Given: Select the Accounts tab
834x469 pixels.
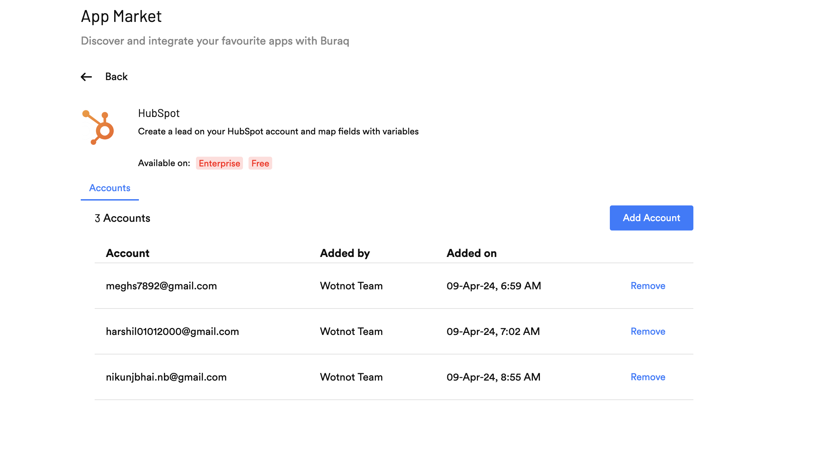Looking at the screenshot, I should point(109,188).
